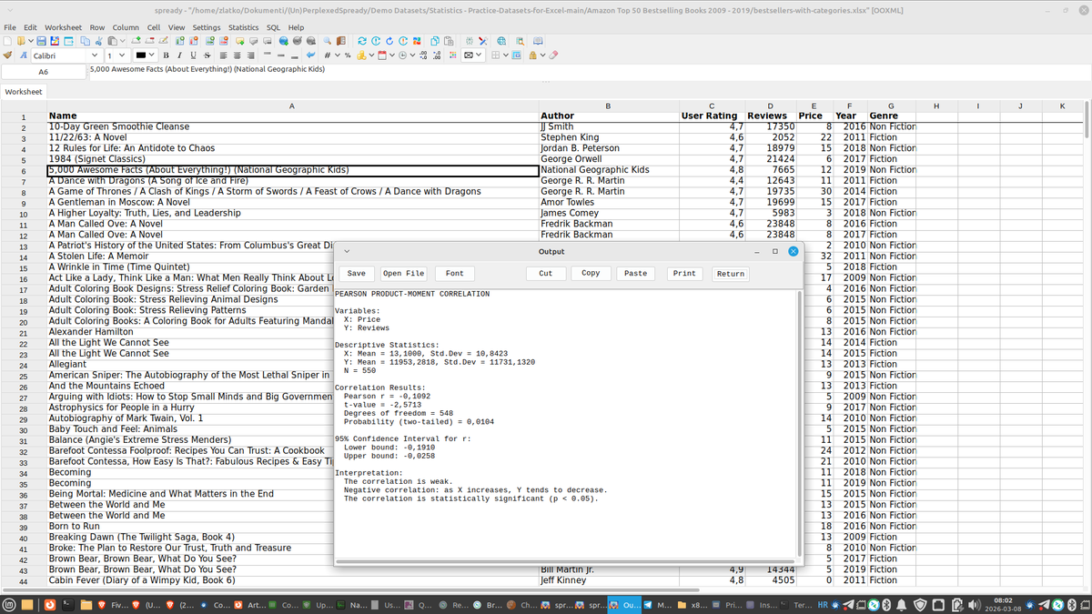Click the format painter brush icon

pos(6,55)
